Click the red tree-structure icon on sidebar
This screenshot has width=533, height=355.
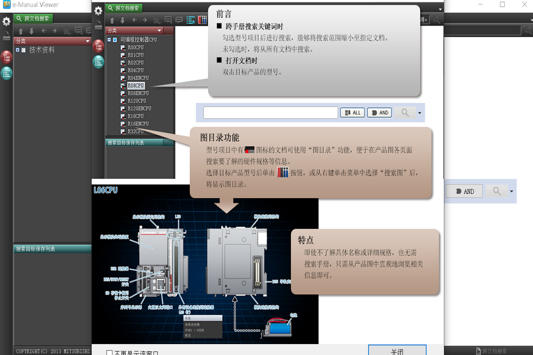[x=6, y=57]
